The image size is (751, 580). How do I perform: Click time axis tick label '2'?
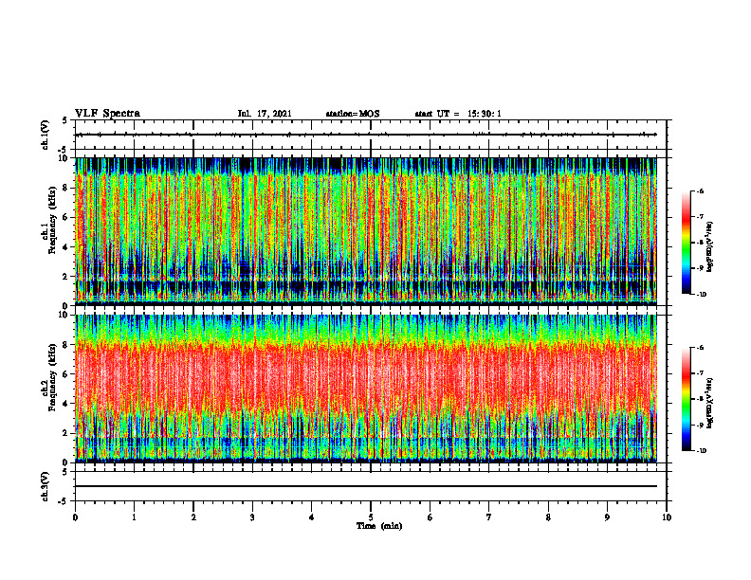[193, 517]
